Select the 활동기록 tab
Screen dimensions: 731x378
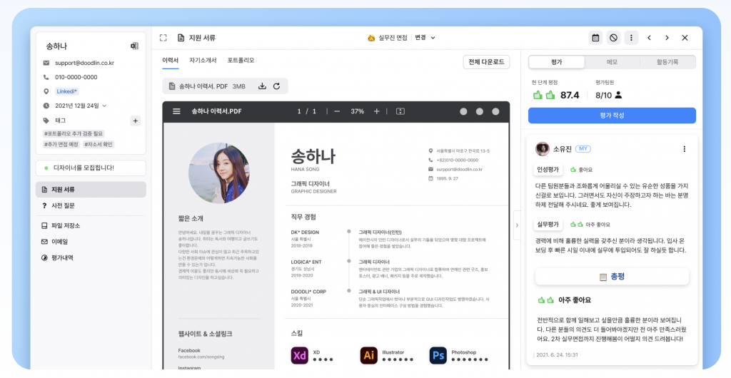(x=667, y=62)
